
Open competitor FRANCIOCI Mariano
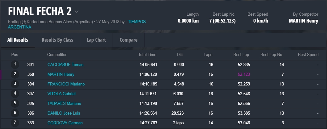(66, 84)
